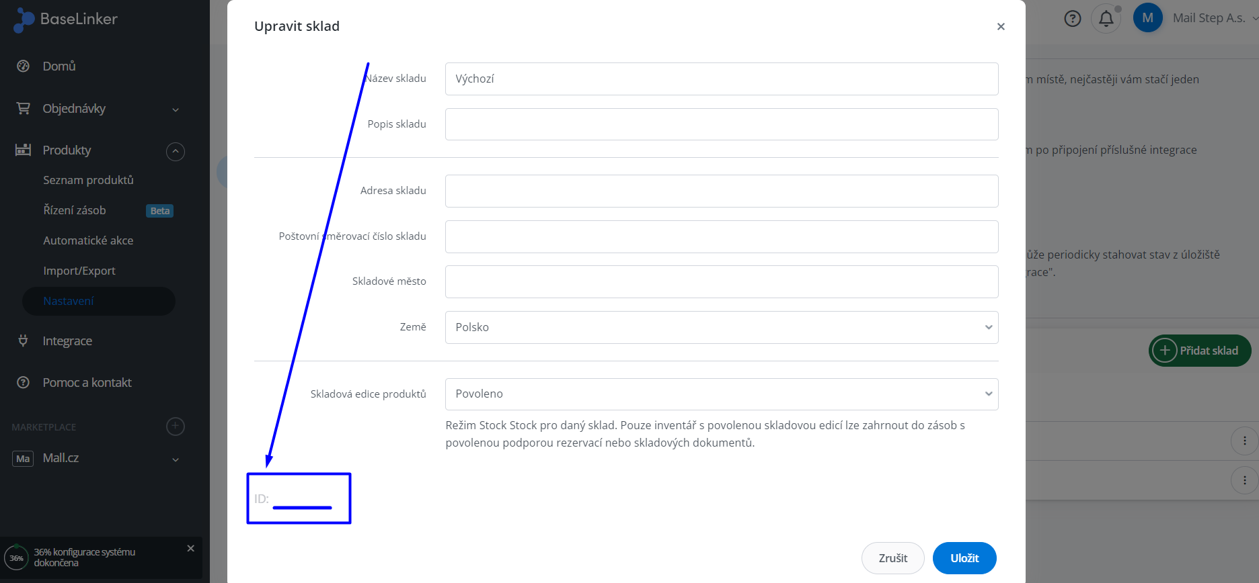Open Import/Export menu item

pyautogui.click(x=79, y=271)
